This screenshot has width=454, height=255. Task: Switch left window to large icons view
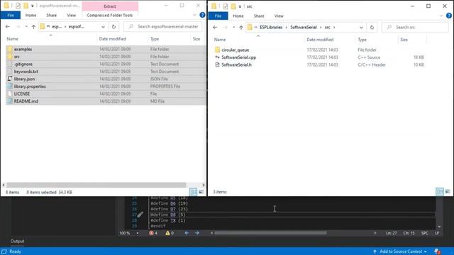tap(201, 192)
